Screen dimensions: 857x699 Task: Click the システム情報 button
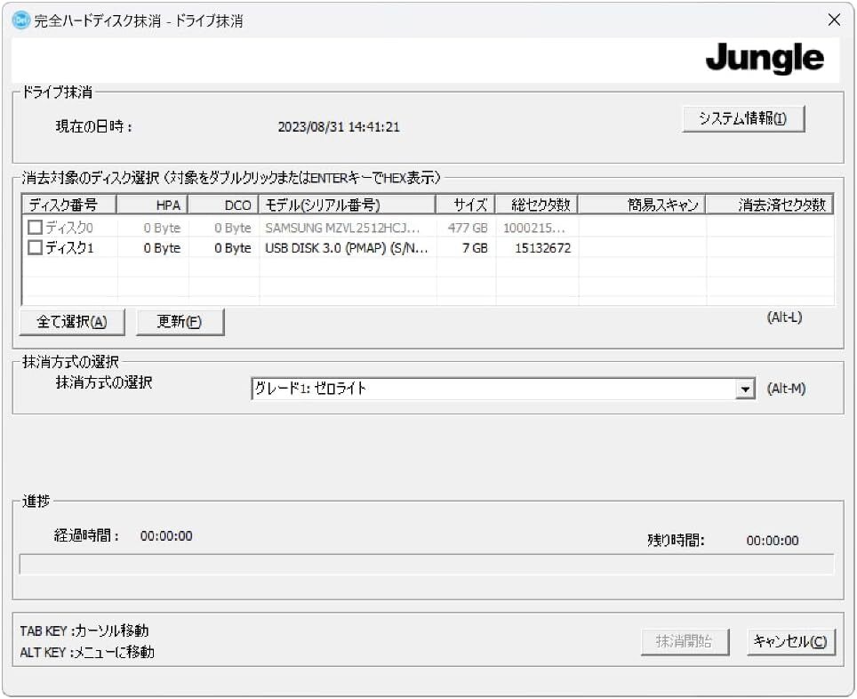(743, 119)
